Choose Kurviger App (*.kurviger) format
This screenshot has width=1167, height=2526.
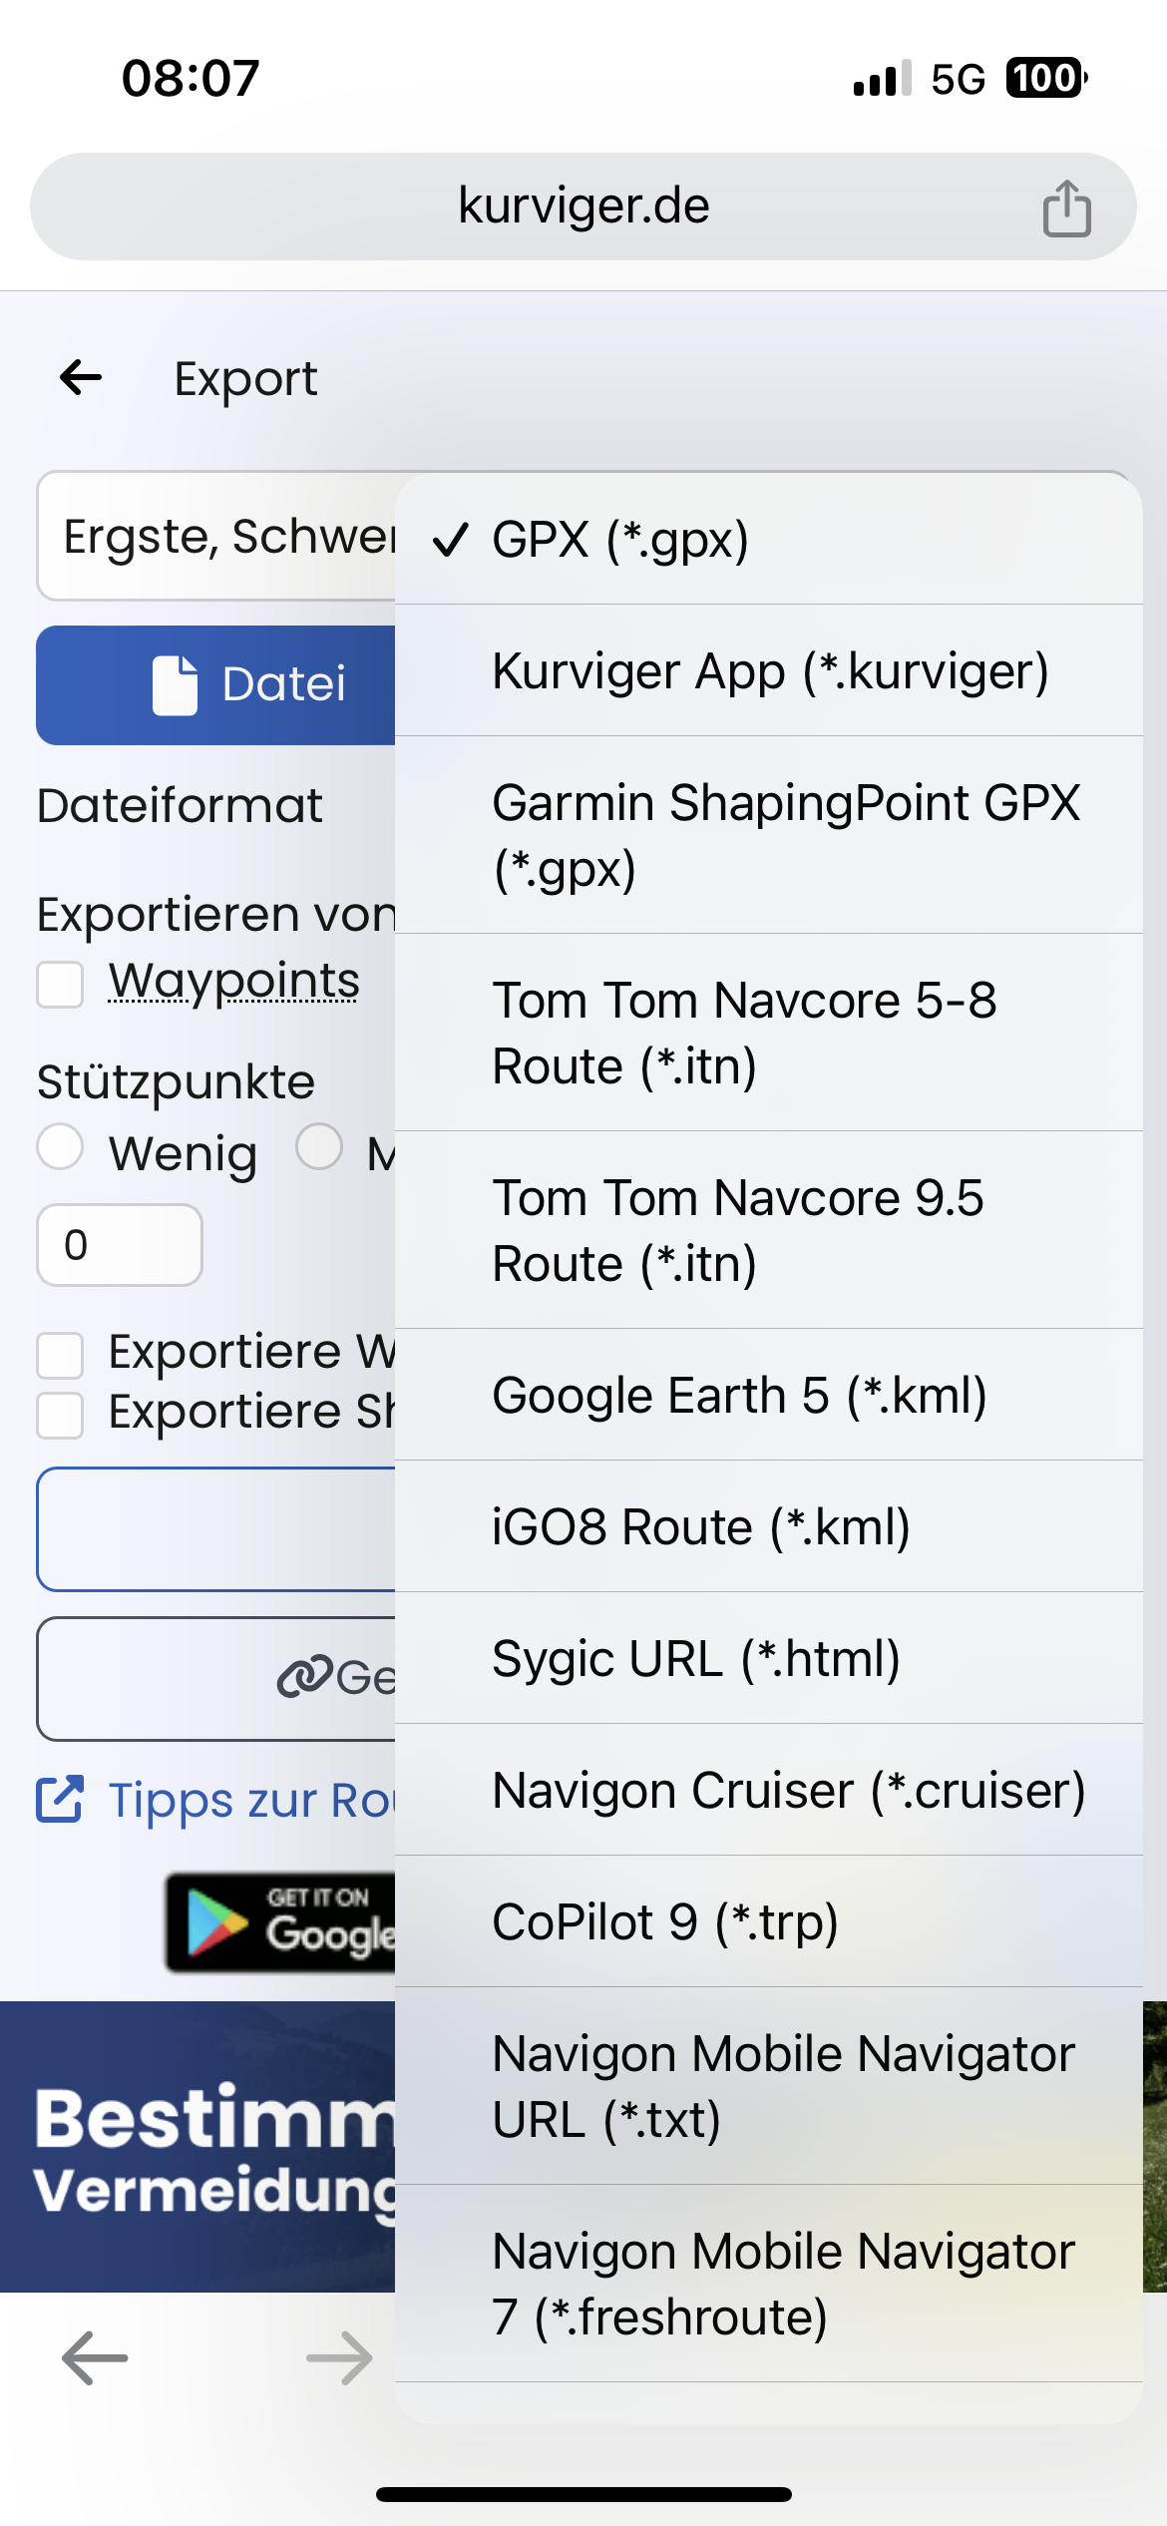click(769, 670)
